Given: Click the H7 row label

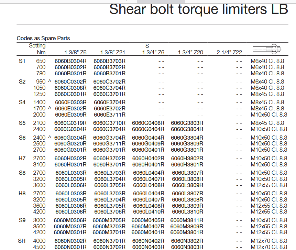Looking at the screenshot, I should click(x=22, y=159).
